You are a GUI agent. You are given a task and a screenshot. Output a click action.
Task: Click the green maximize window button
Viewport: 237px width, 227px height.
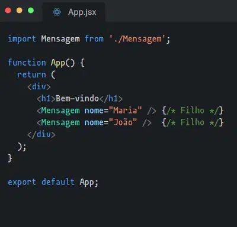coord(31,10)
